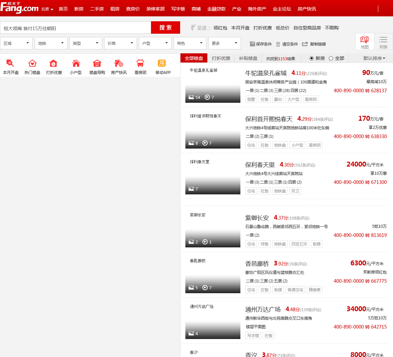Click the 复制链接 share icon
The width and height of the screenshot is (393, 357).
coord(305,44)
